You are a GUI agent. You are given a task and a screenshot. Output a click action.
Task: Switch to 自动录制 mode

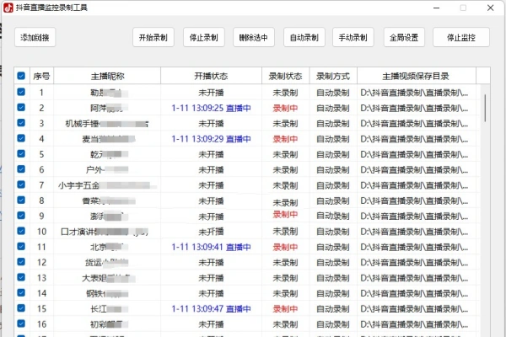[x=304, y=38]
